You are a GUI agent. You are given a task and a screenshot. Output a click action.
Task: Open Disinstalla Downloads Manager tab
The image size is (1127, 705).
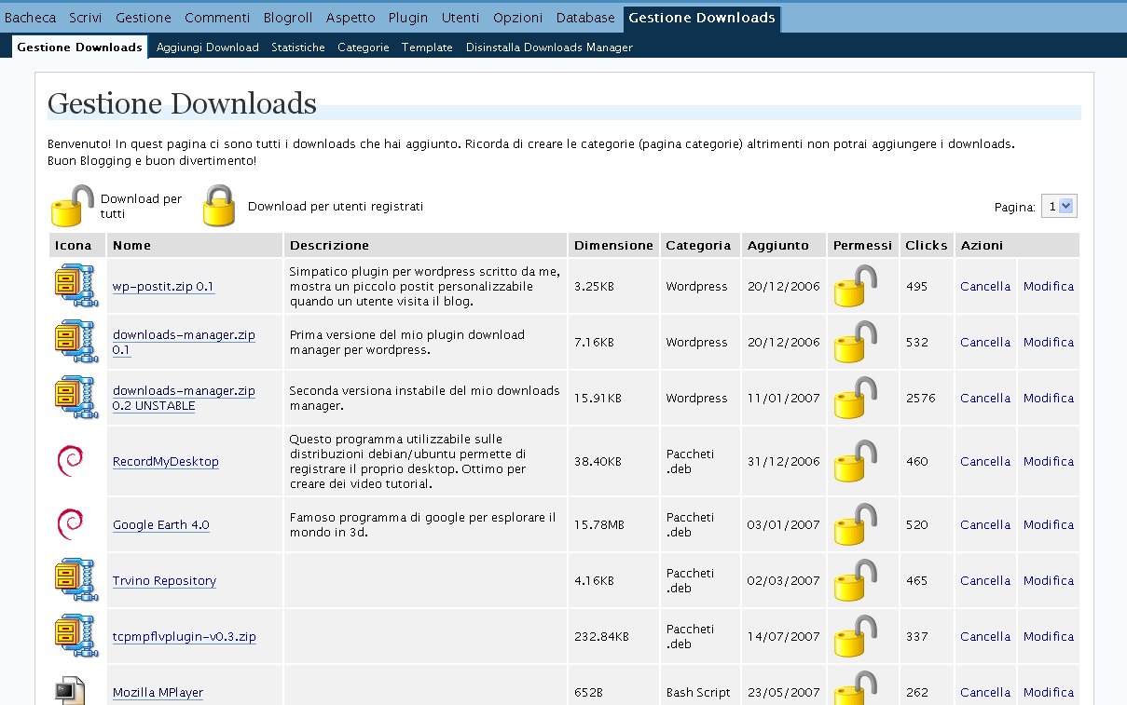(549, 47)
